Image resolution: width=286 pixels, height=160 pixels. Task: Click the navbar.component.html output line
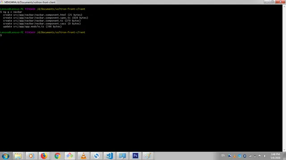pos(42,15)
